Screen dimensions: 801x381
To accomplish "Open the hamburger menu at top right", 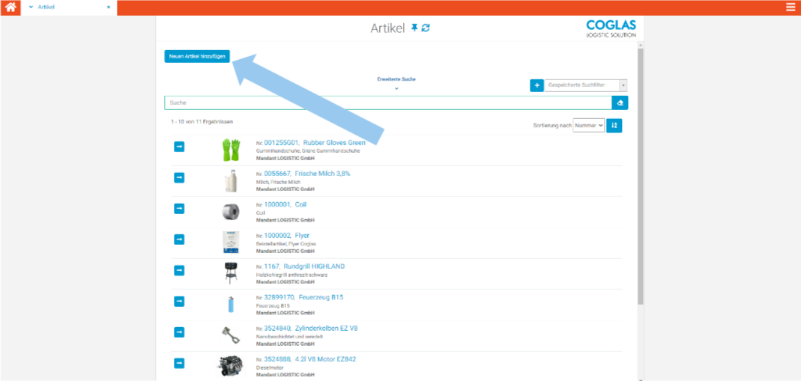I will click(x=791, y=7).
